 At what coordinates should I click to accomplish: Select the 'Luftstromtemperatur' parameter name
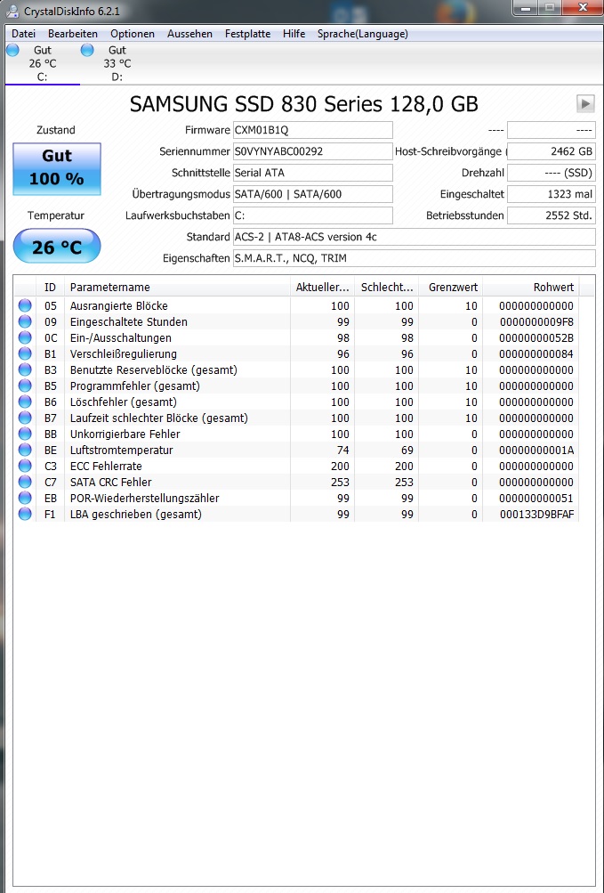(121, 450)
